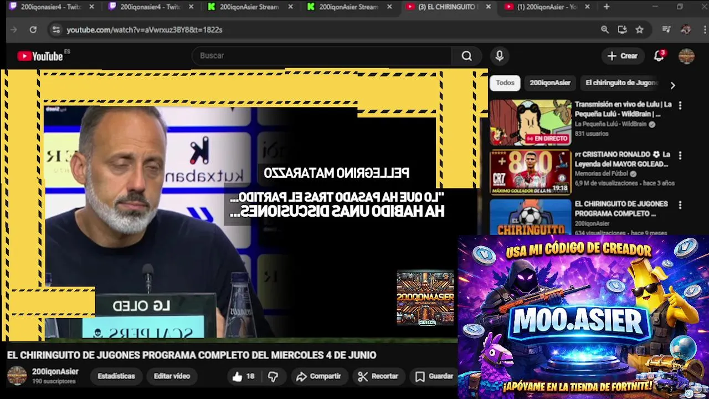Select the 200iqonAsier filter chip
Screen dimensions: 709x399
pos(549,83)
